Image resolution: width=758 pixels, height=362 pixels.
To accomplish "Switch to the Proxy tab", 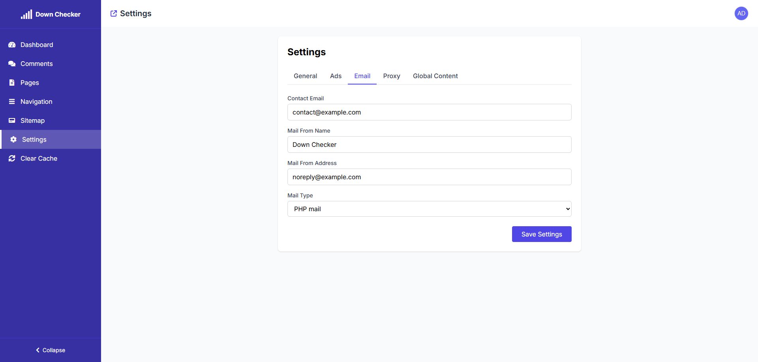I will pyautogui.click(x=391, y=76).
